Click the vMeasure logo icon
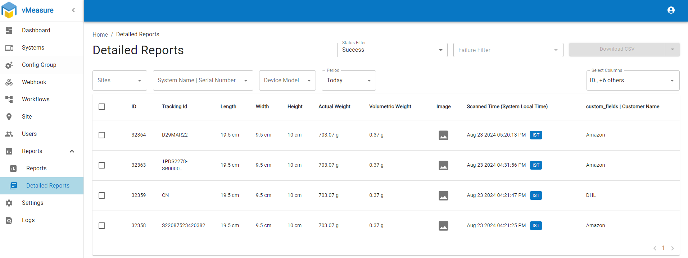The image size is (688, 258). click(9, 10)
